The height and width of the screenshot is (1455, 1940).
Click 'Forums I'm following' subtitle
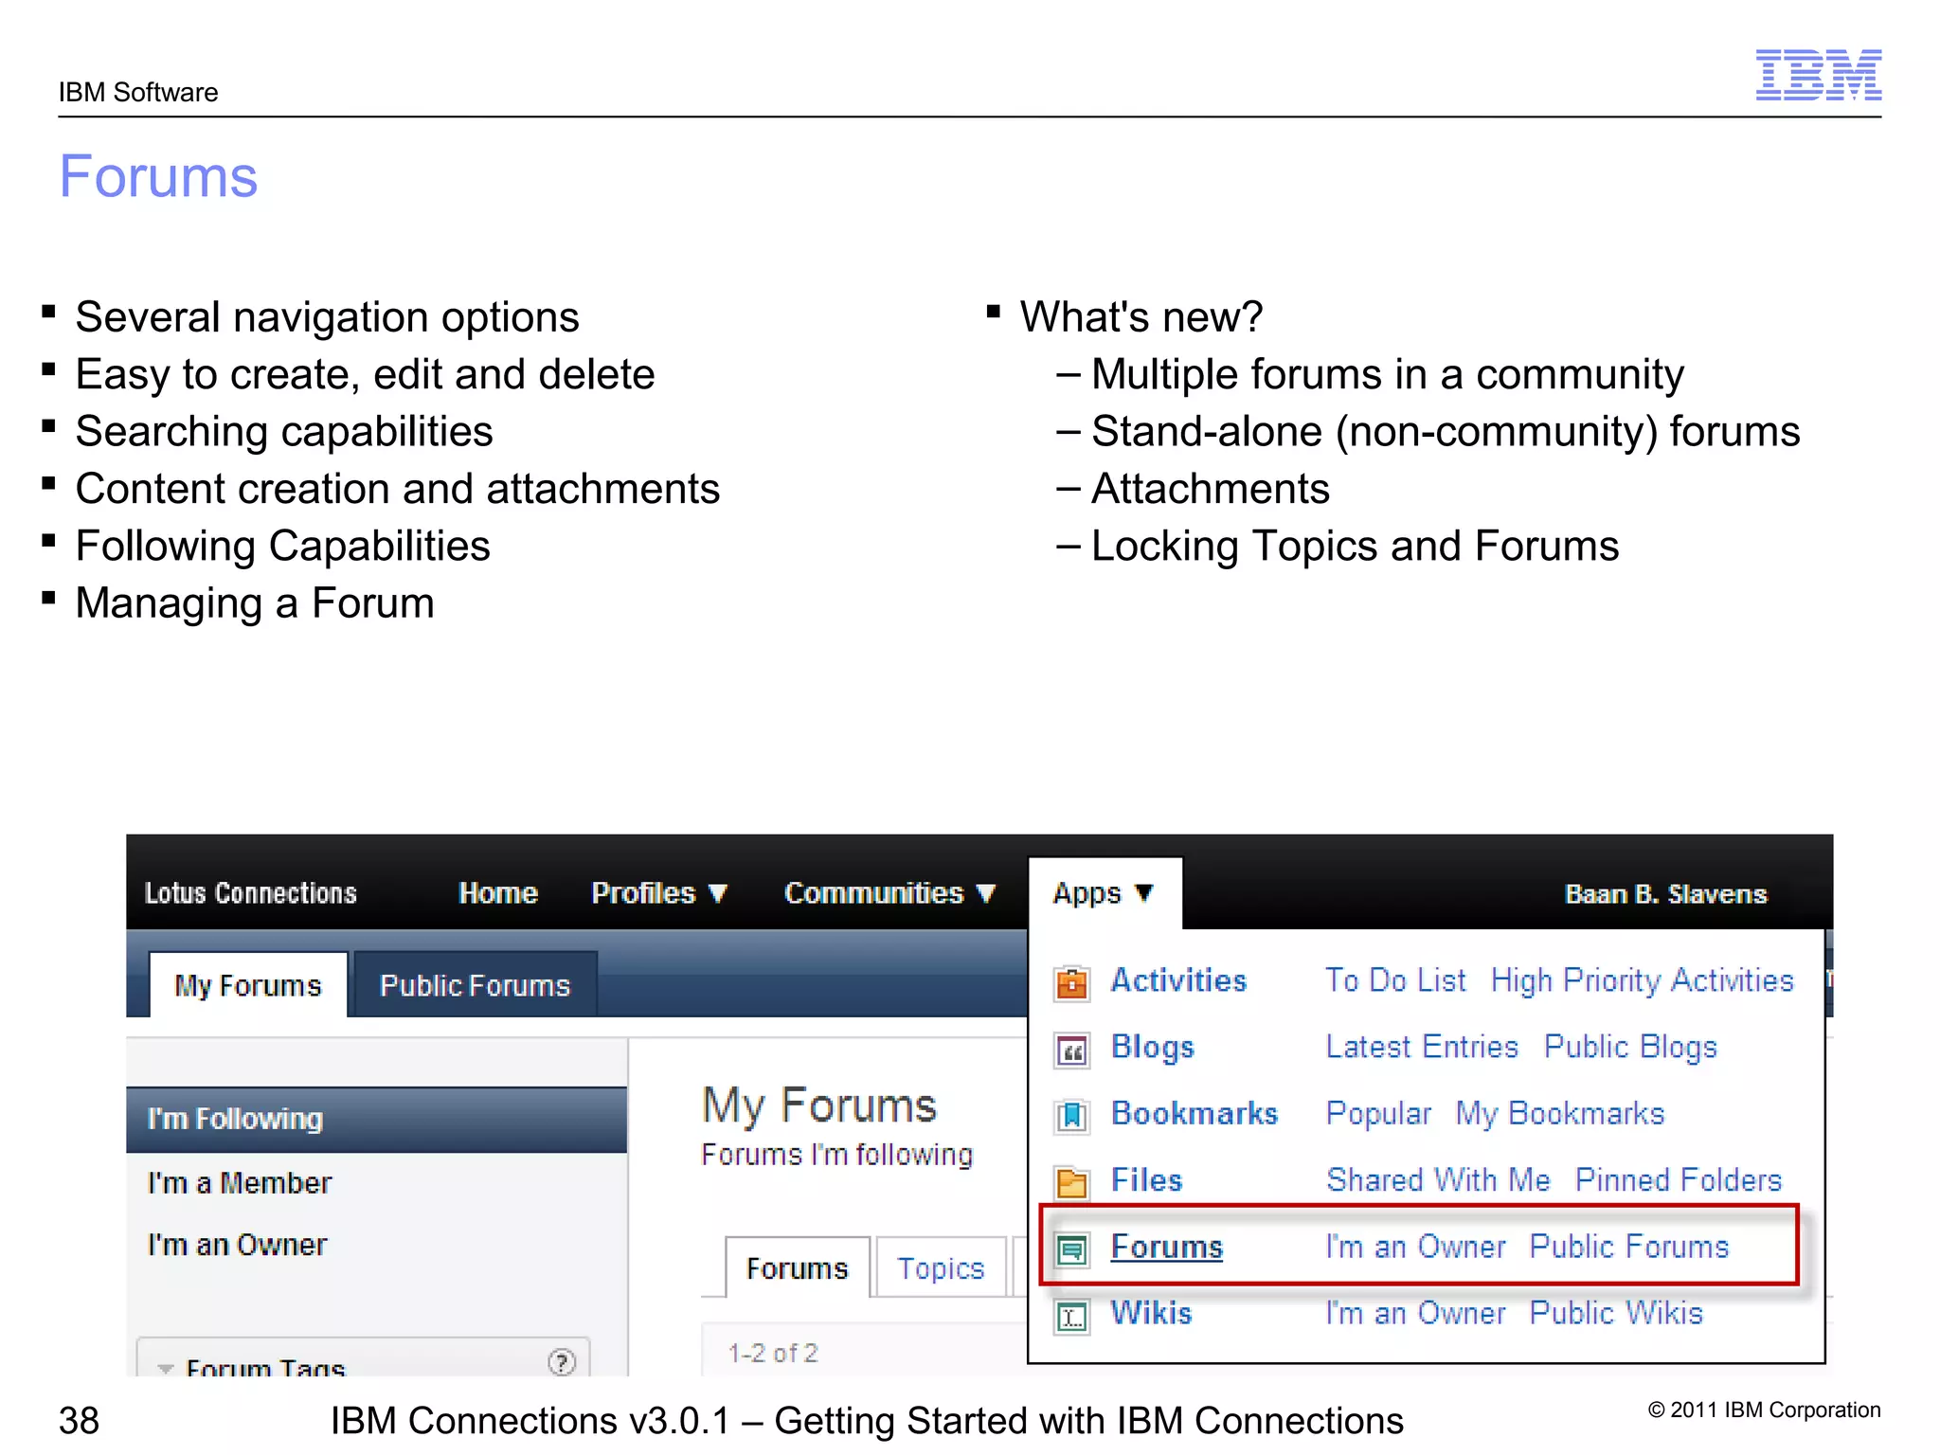click(837, 1155)
